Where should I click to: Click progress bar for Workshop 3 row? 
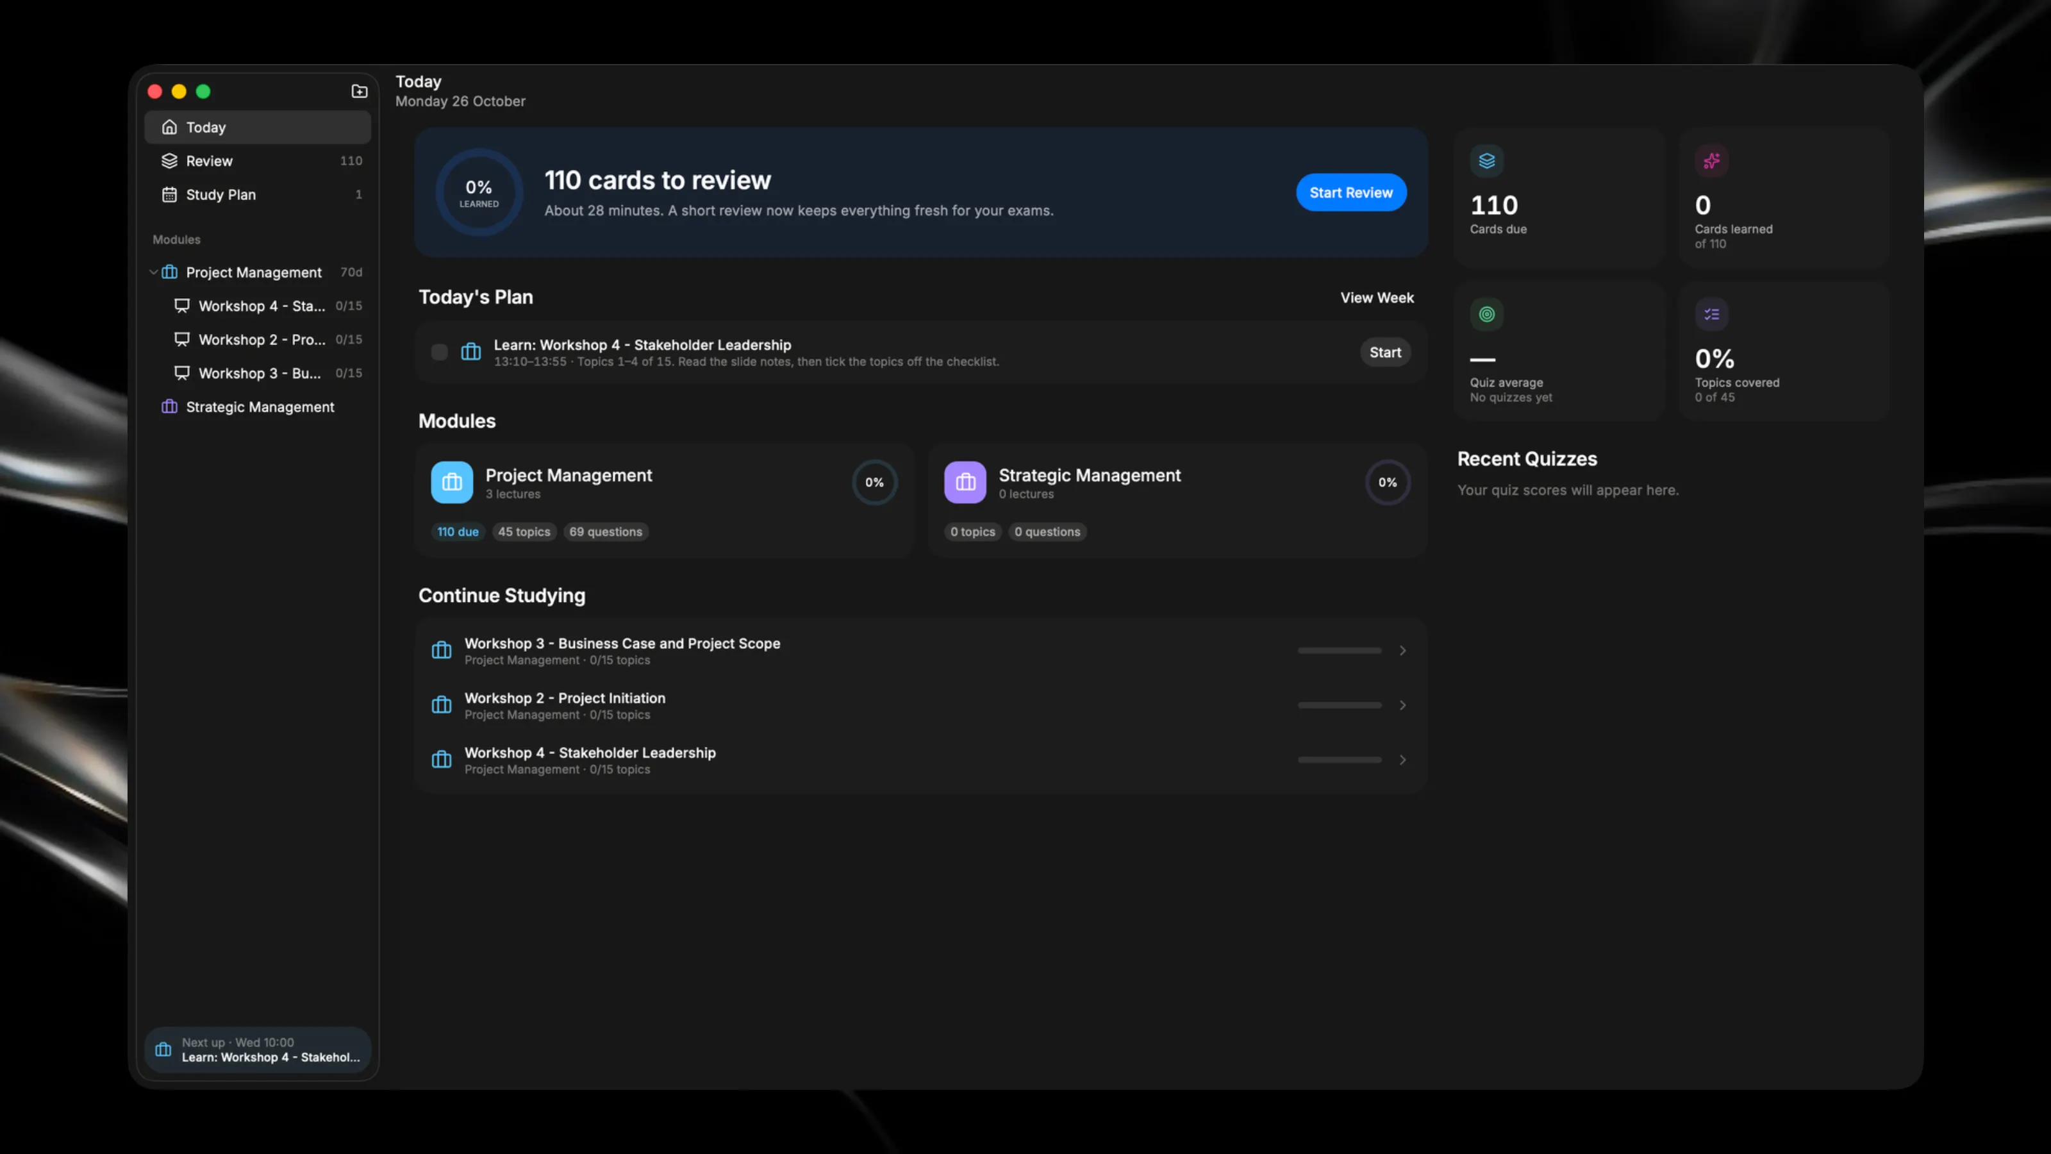click(x=1339, y=651)
